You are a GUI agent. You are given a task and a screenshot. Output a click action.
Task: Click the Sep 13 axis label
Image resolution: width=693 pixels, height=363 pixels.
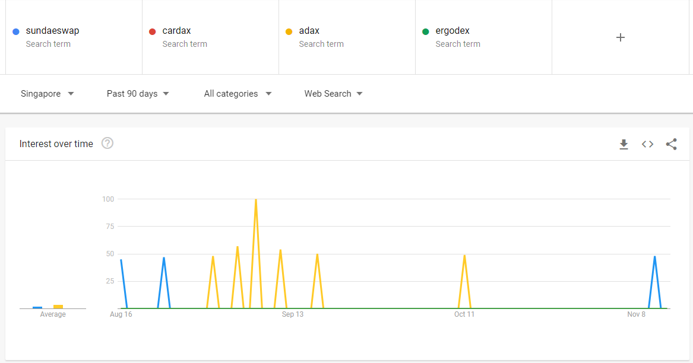293,314
